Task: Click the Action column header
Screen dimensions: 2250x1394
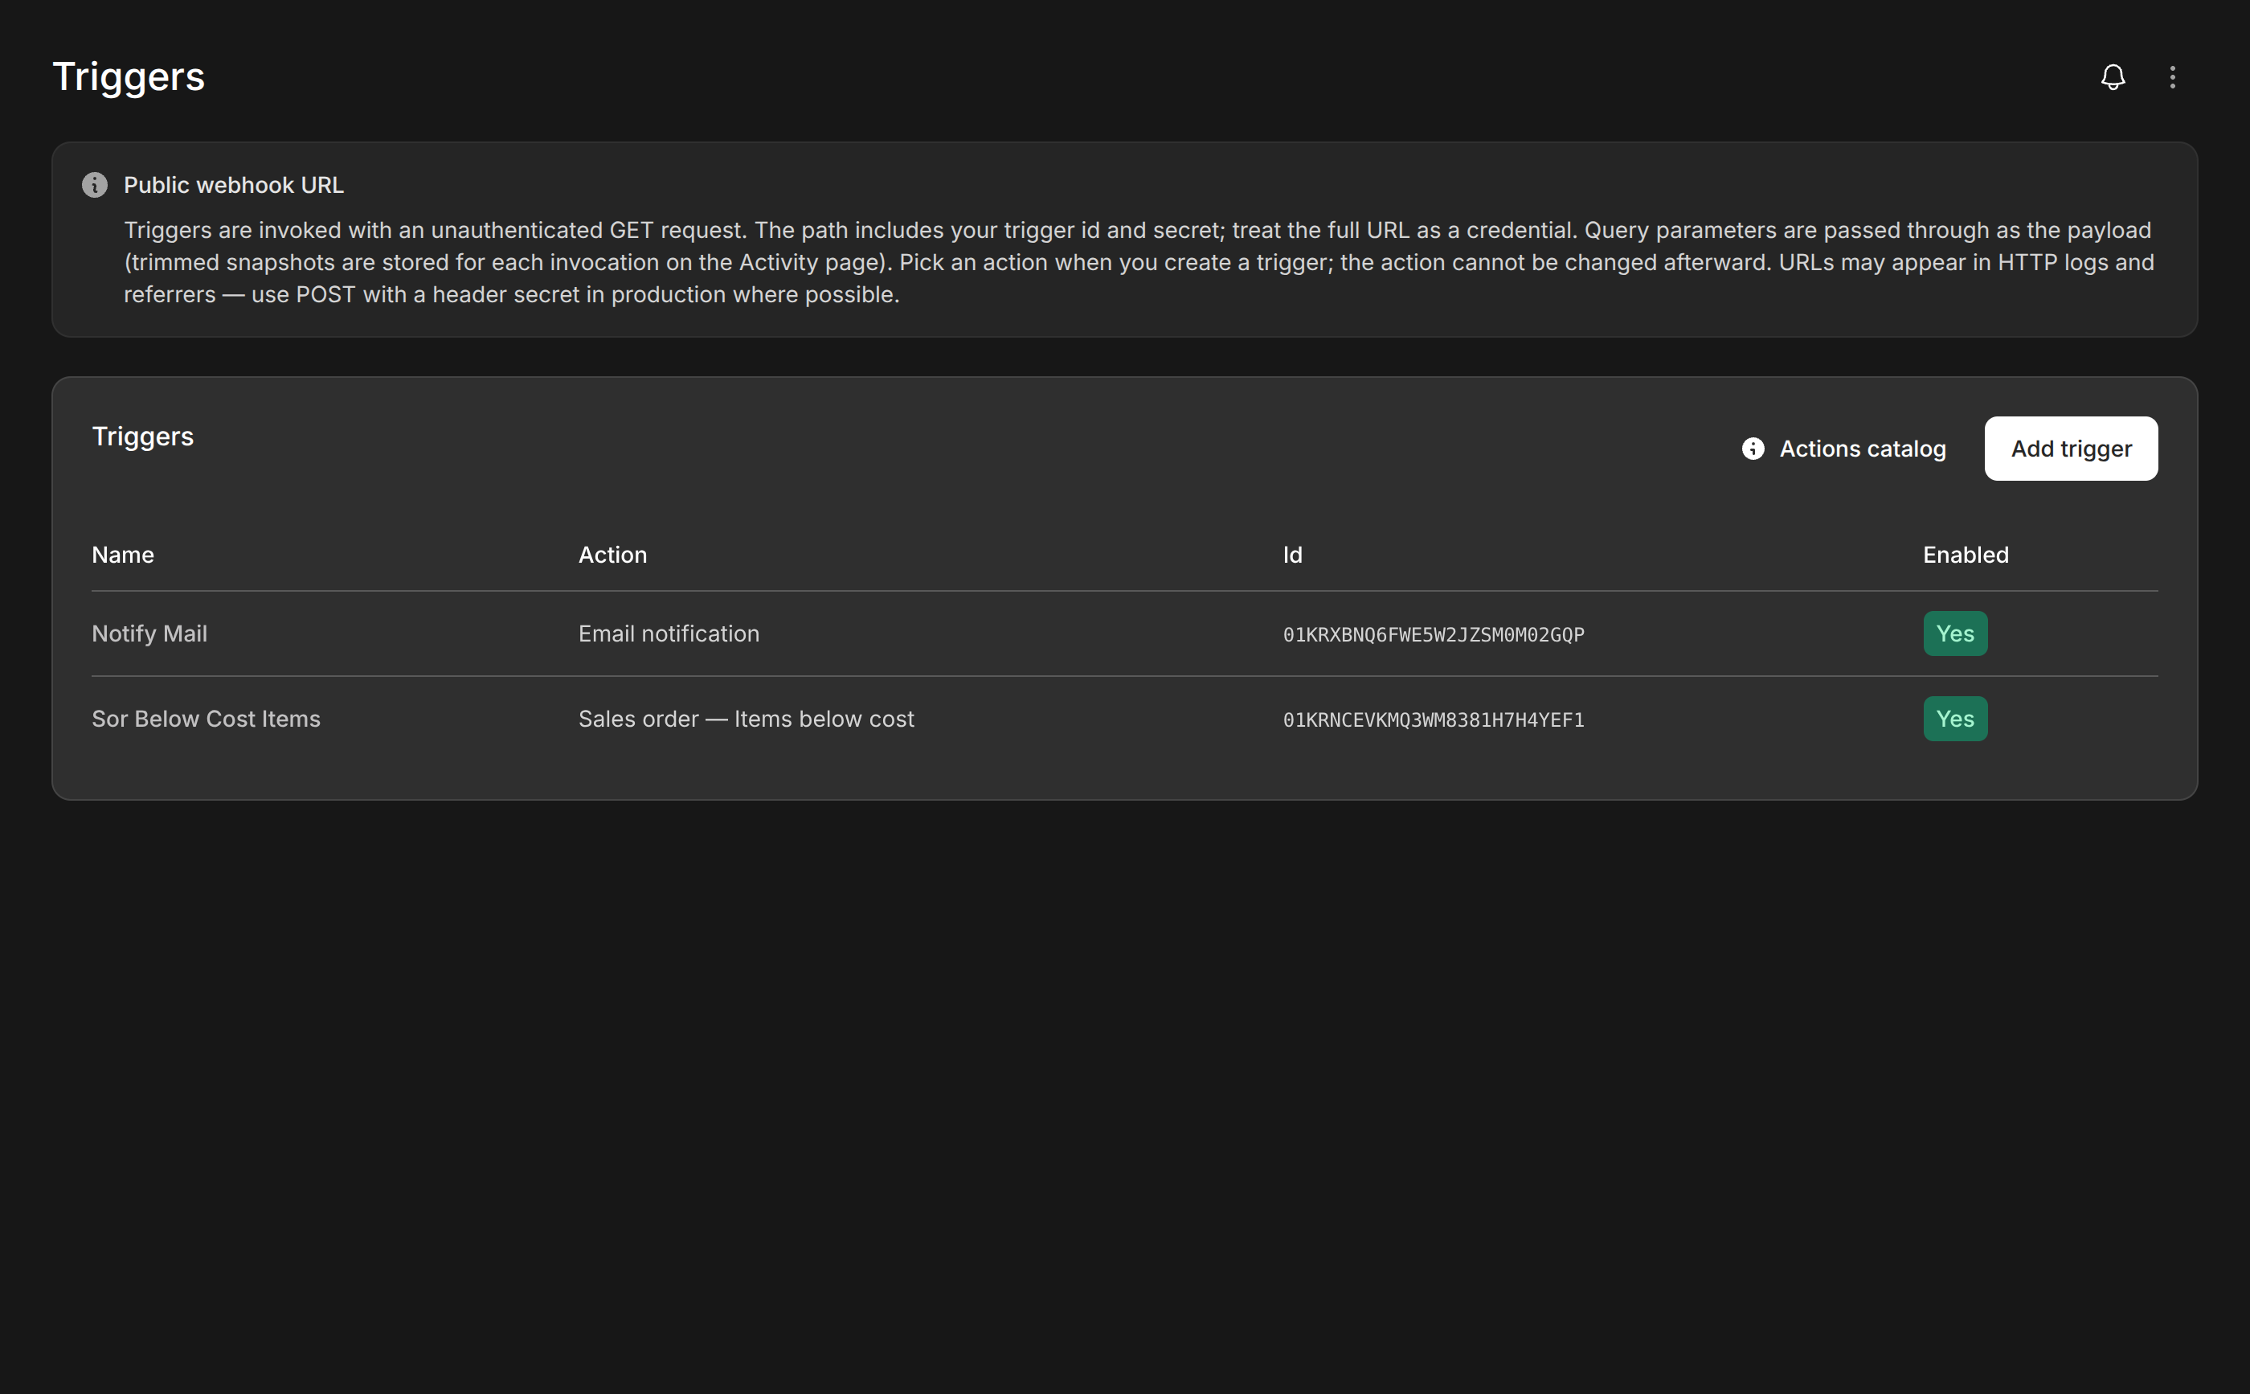Action: (612, 555)
